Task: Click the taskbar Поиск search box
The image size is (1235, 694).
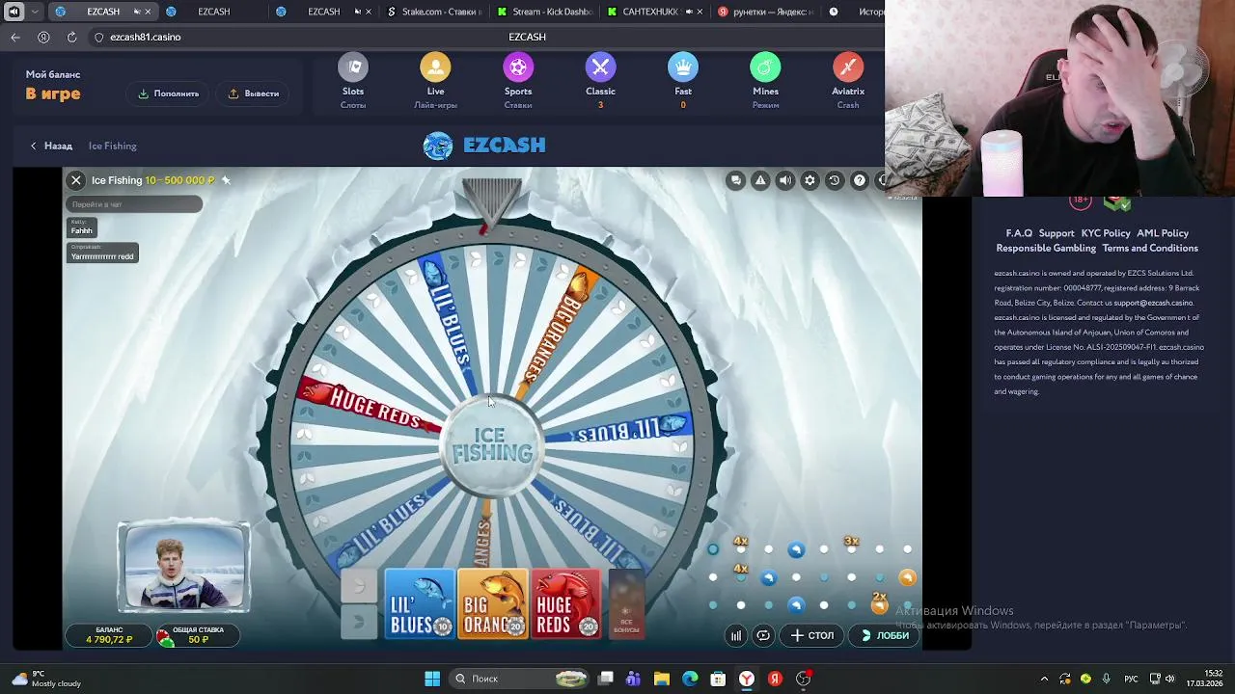Action: point(521,679)
